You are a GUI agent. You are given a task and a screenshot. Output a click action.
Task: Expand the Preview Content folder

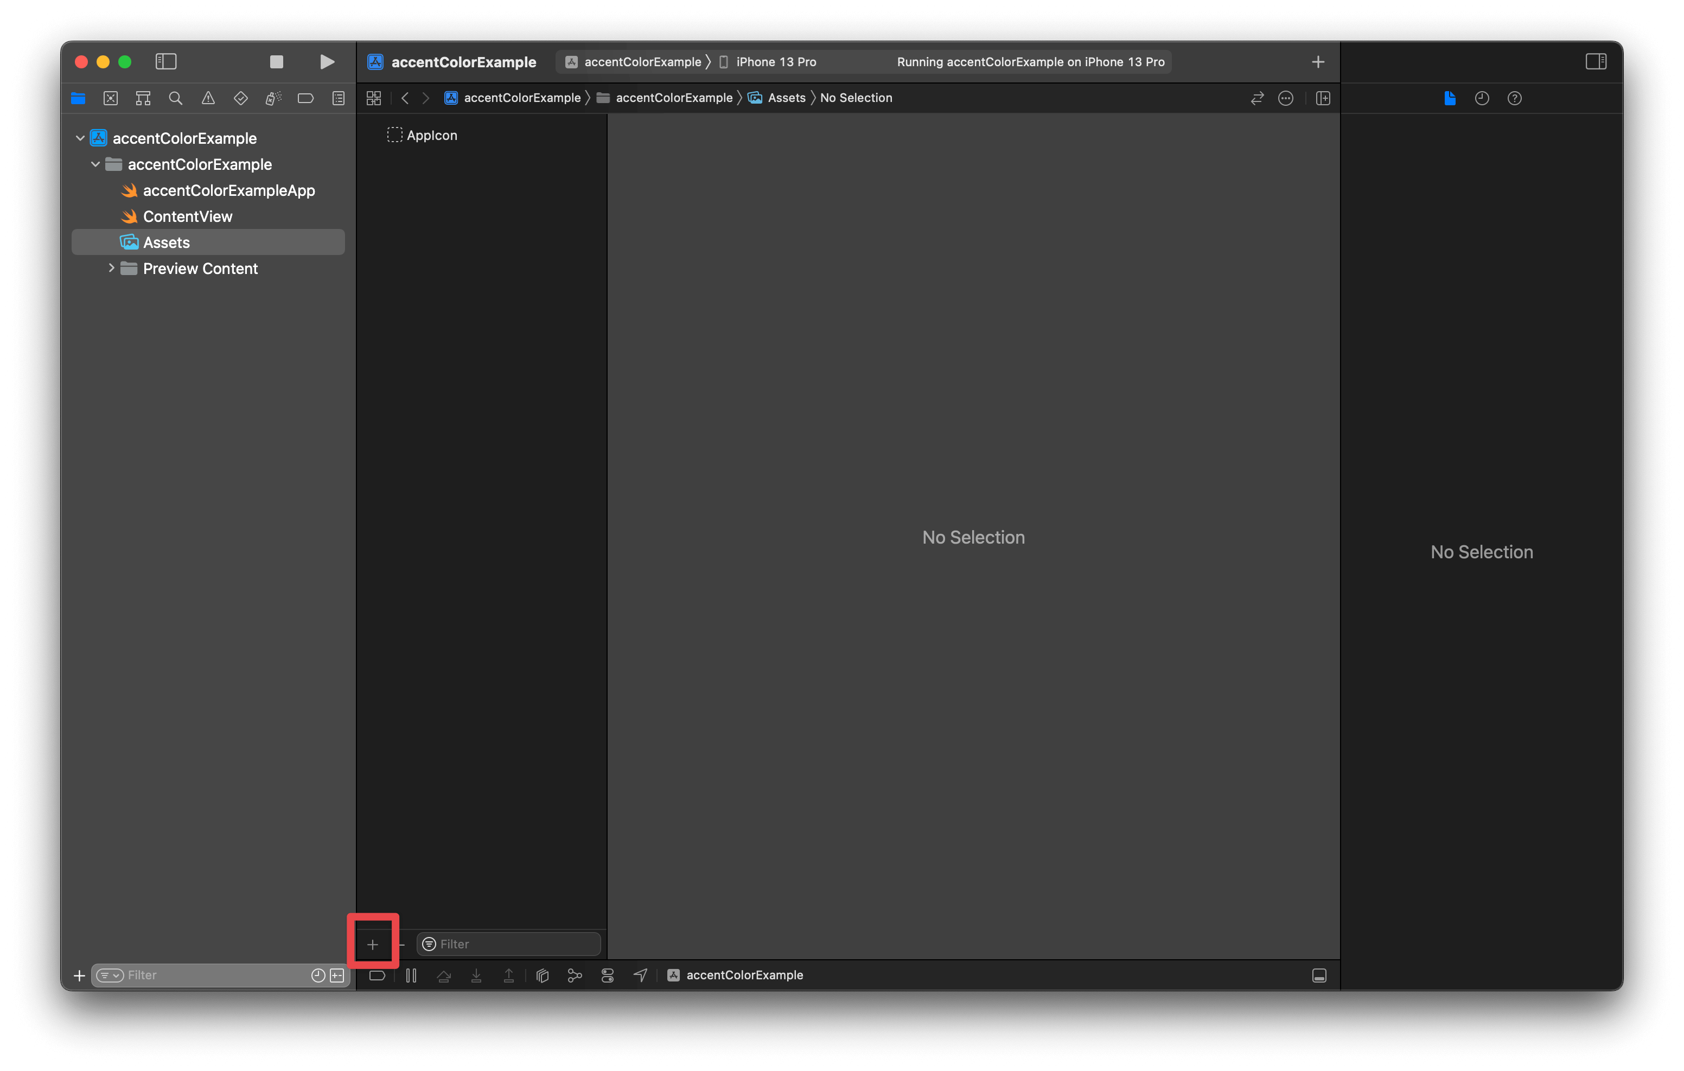pyautogui.click(x=111, y=269)
